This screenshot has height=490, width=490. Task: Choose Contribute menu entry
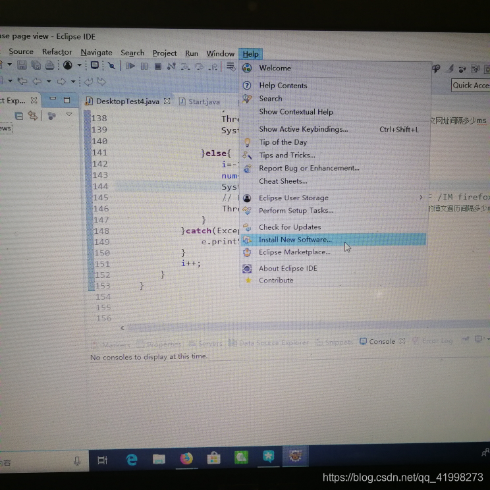click(x=333, y=280)
